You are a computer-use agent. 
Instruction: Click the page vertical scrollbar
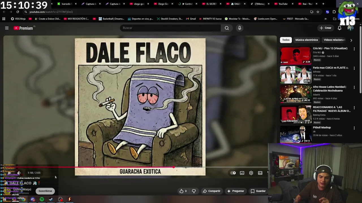(360, 59)
